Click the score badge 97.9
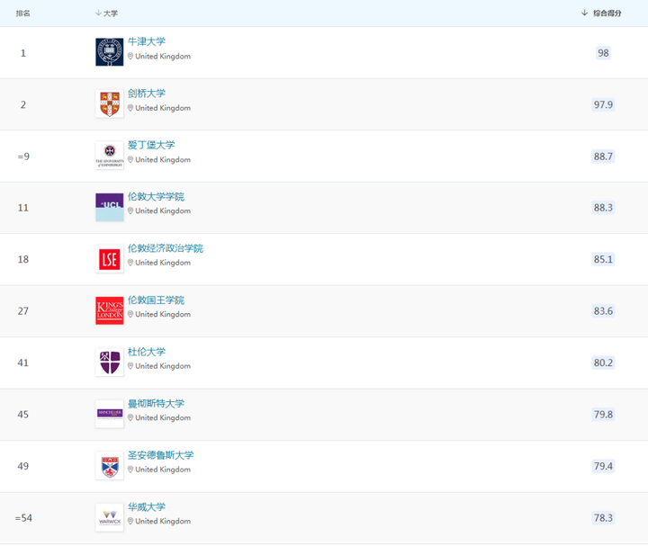Viewport: 648px width, 546px height. click(603, 104)
